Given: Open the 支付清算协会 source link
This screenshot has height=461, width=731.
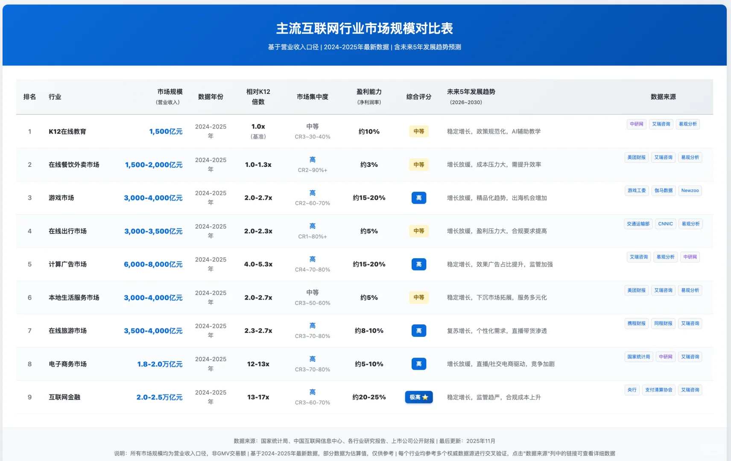Looking at the screenshot, I should [659, 390].
